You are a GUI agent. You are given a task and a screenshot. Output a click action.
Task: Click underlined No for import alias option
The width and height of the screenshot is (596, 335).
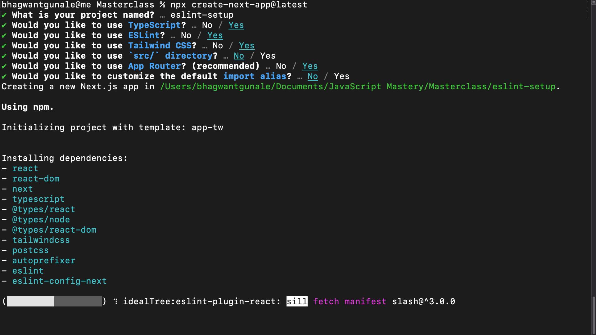[x=313, y=76]
